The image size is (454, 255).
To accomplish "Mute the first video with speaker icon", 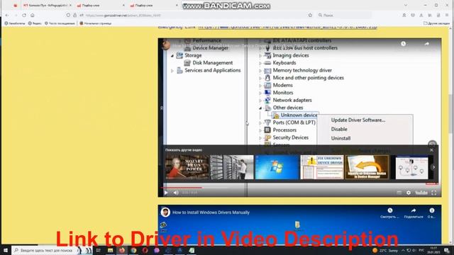I will (x=176, y=193).
